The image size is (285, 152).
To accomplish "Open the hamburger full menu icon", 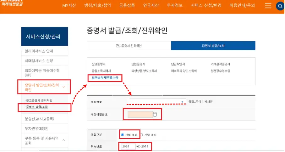I will (x=268, y=6).
